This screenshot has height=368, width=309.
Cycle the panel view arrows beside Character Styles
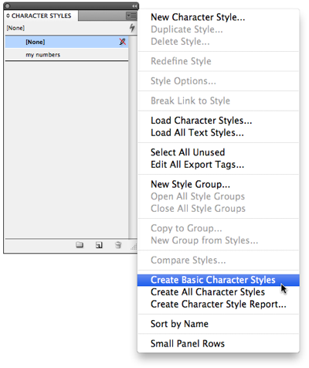(x=8, y=15)
